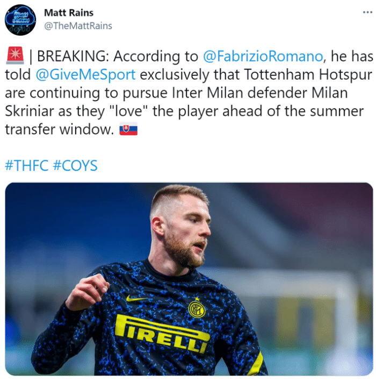Image resolution: width=376 pixels, height=380 pixels.
Task: Click the red siren emoji
Action: (15, 55)
